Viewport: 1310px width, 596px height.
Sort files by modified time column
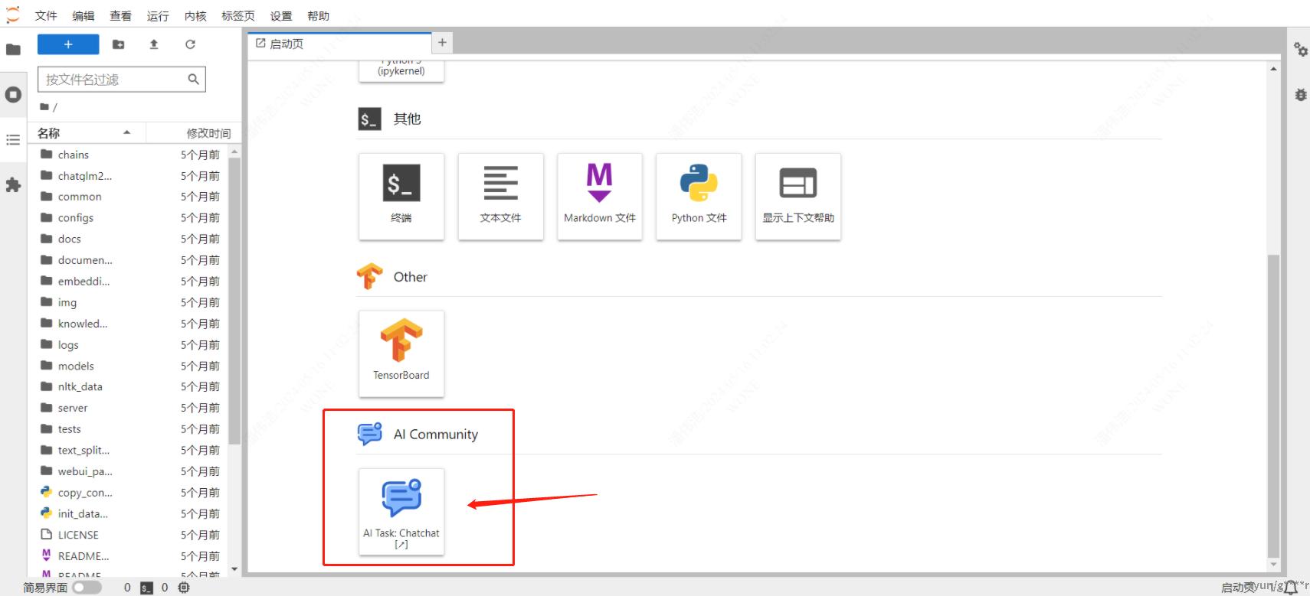point(208,133)
